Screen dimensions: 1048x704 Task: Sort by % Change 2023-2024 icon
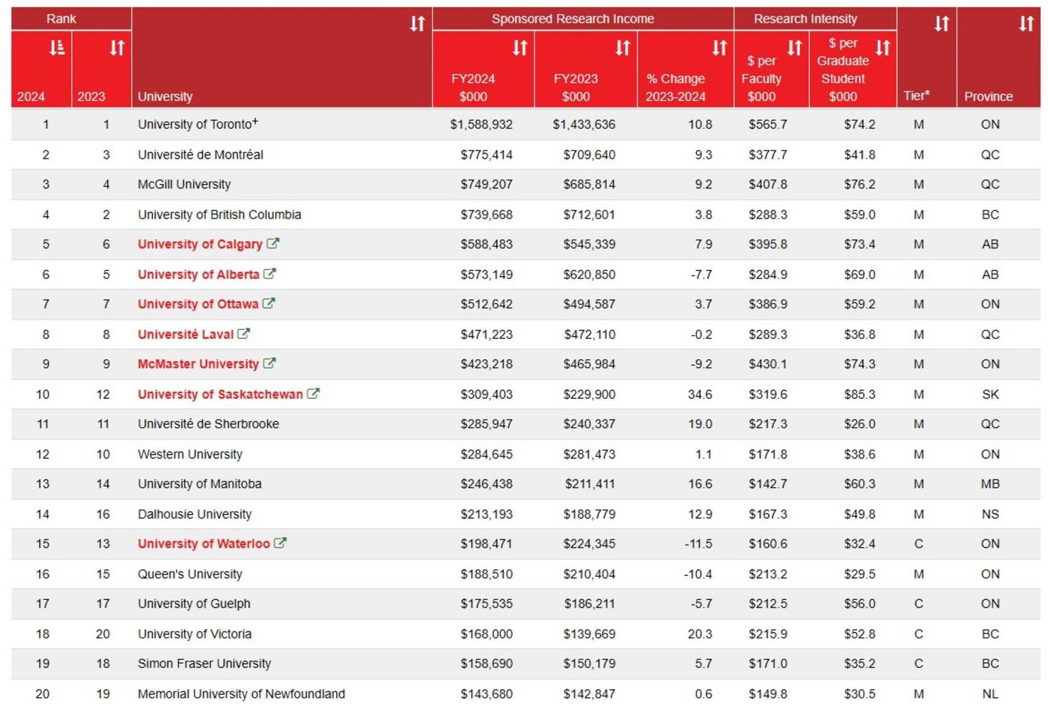[x=719, y=48]
